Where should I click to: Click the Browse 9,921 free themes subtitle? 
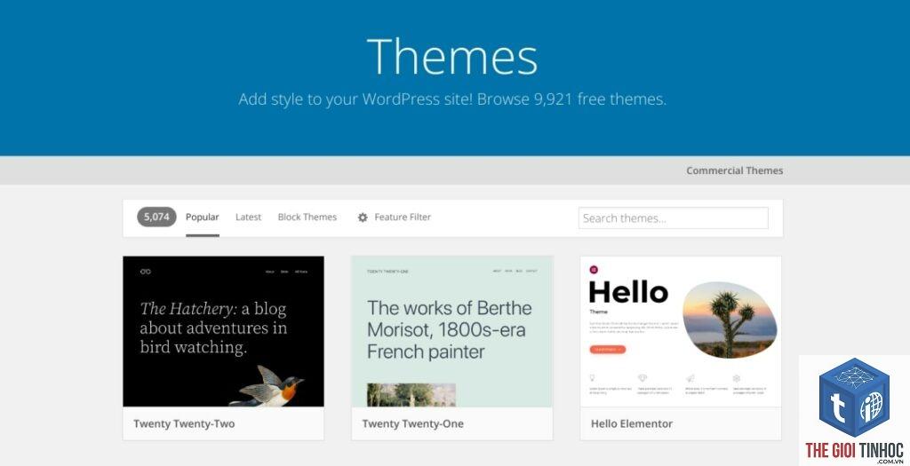tap(452, 99)
